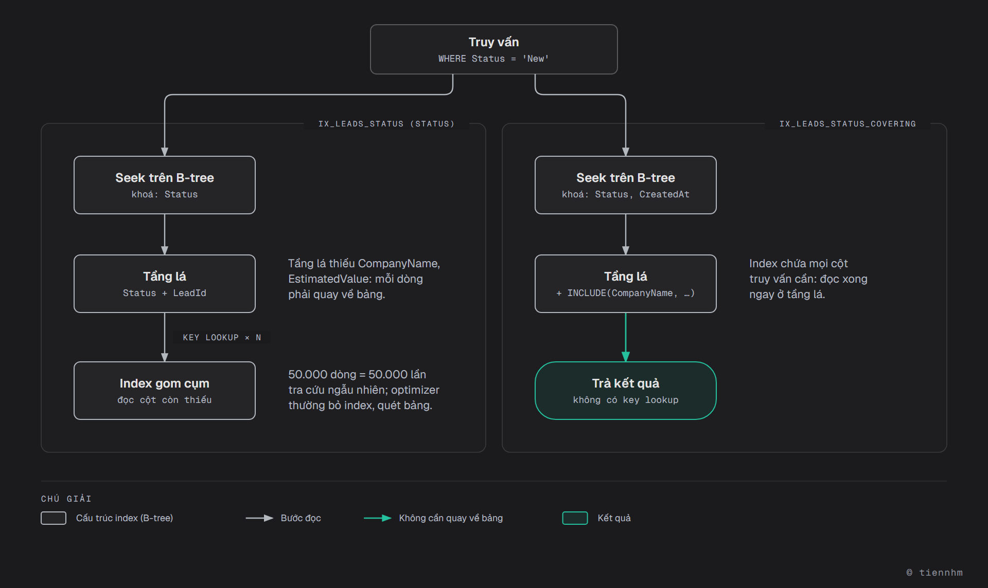Click the Tầng lá thiếu CompanyName note
This screenshot has height=588, width=988.
tap(364, 279)
